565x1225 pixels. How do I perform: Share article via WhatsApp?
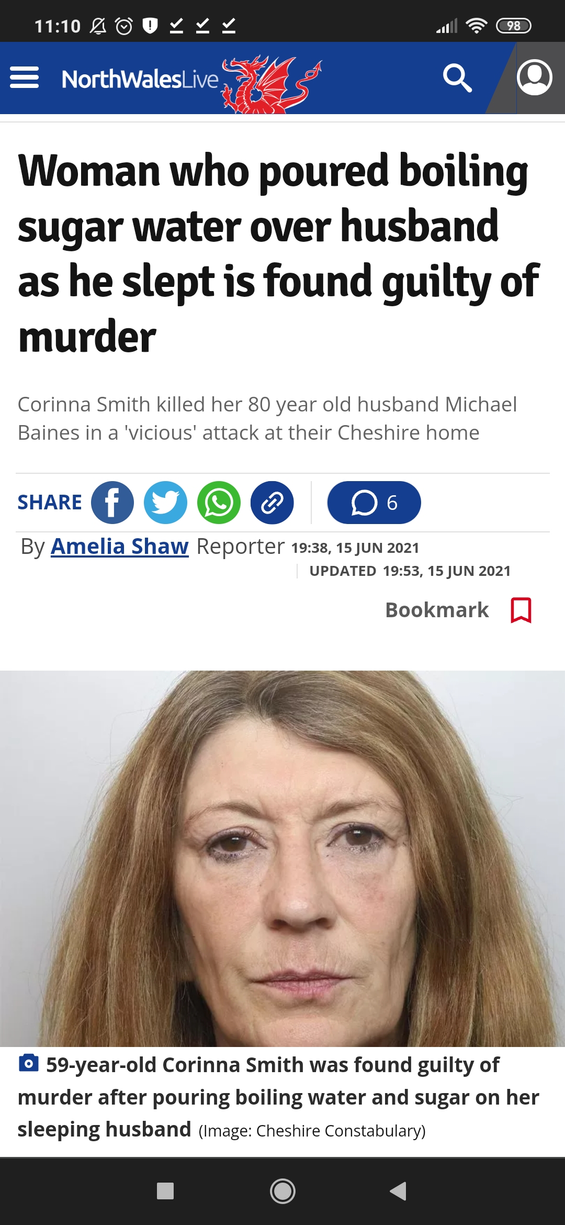[219, 503]
